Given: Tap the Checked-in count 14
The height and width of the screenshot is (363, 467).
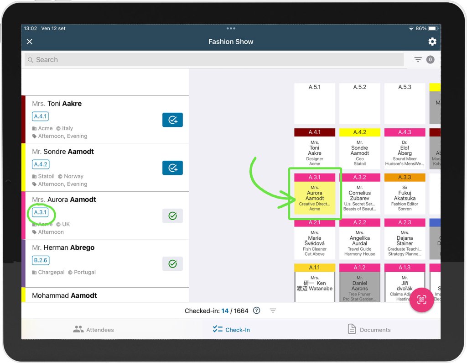Looking at the screenshot, I should pyautogui.click(x=225, y=311).
